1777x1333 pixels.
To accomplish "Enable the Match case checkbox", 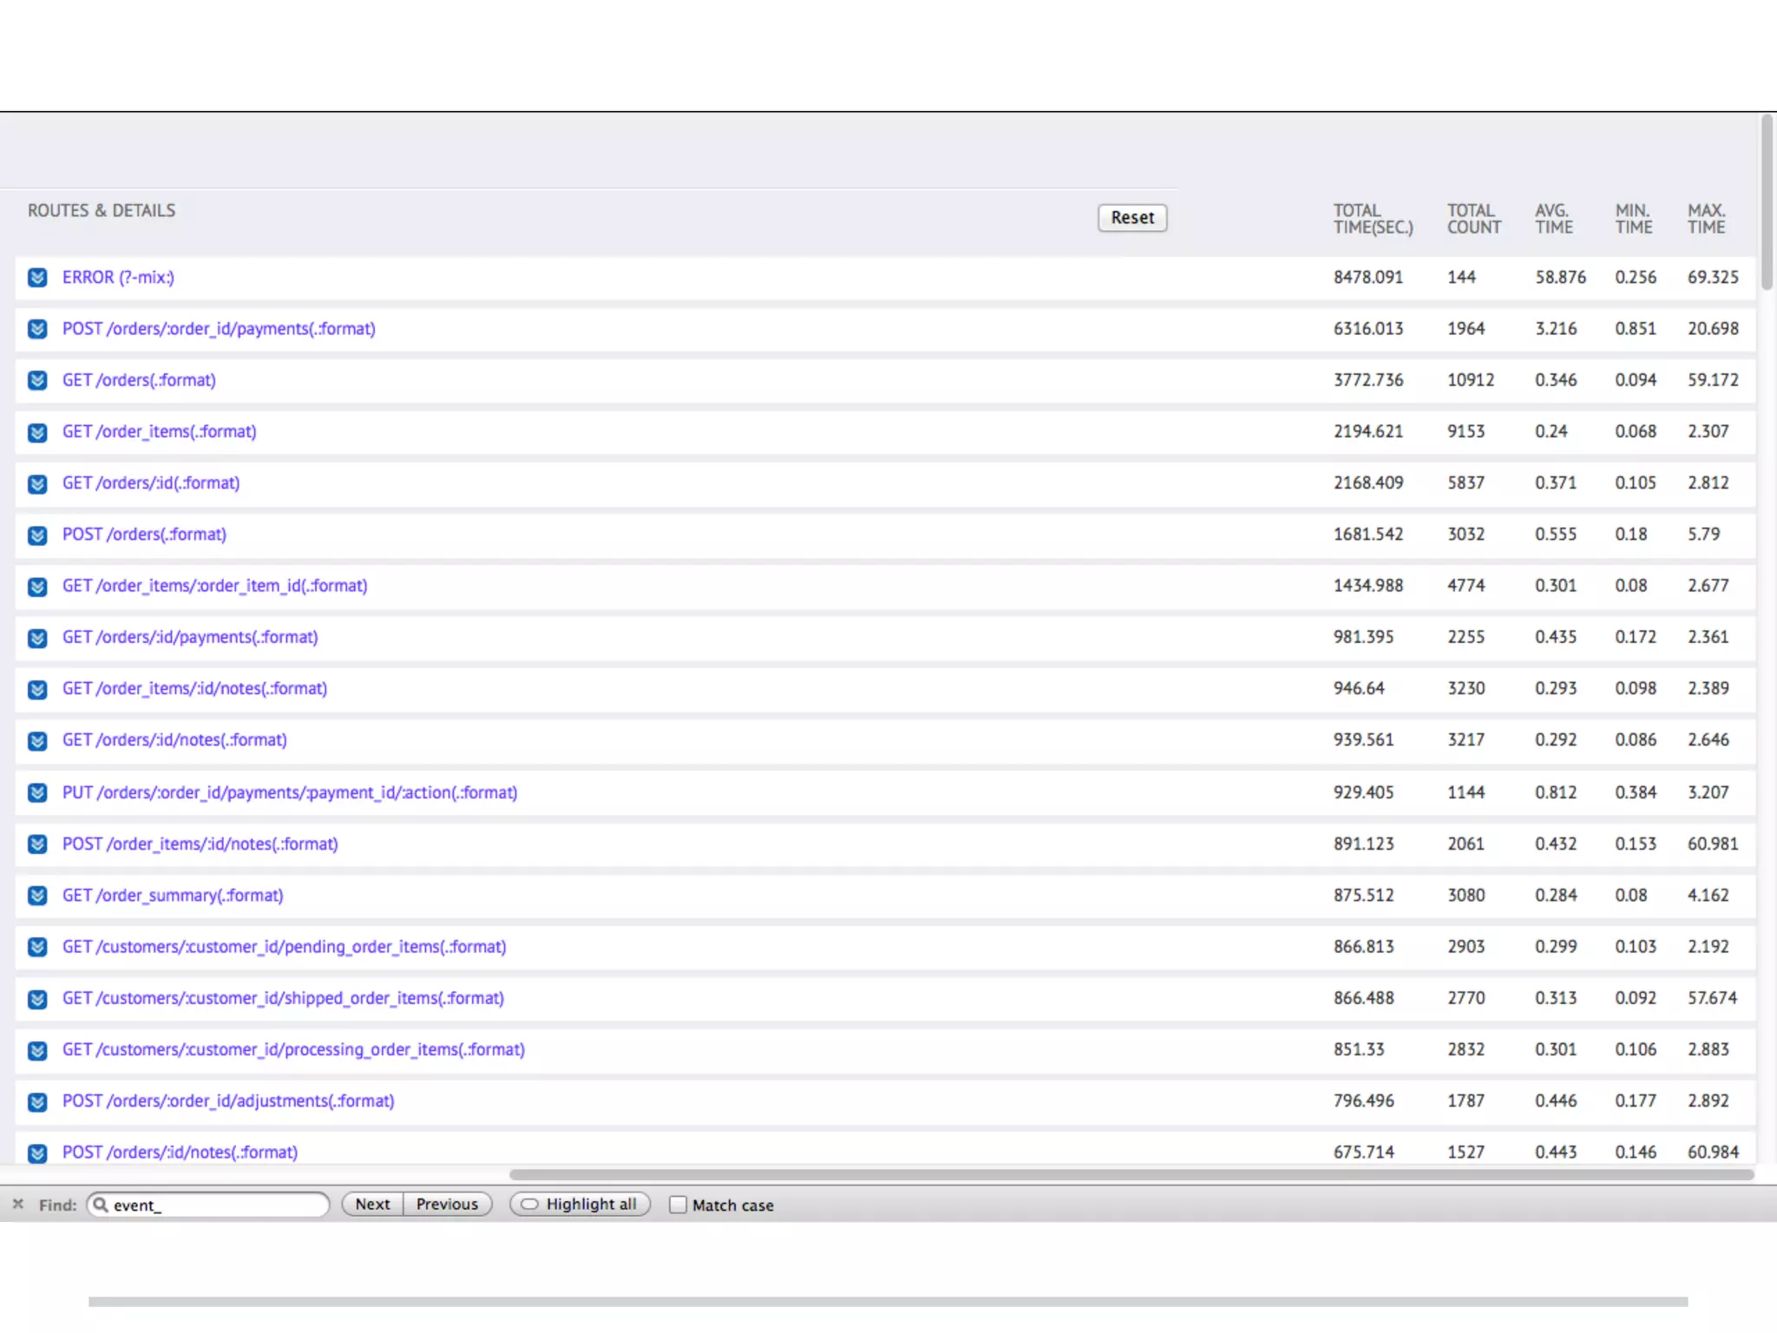I will [679, 1205].
